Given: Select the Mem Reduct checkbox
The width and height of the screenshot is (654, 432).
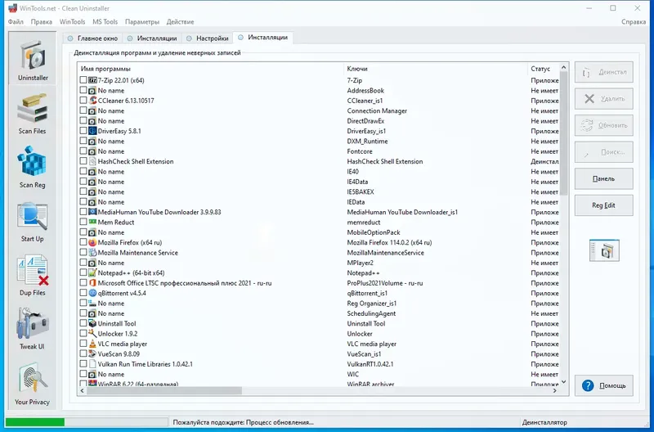Looking at the screenshot, I should pyautogui.click(x=83, y=222).
